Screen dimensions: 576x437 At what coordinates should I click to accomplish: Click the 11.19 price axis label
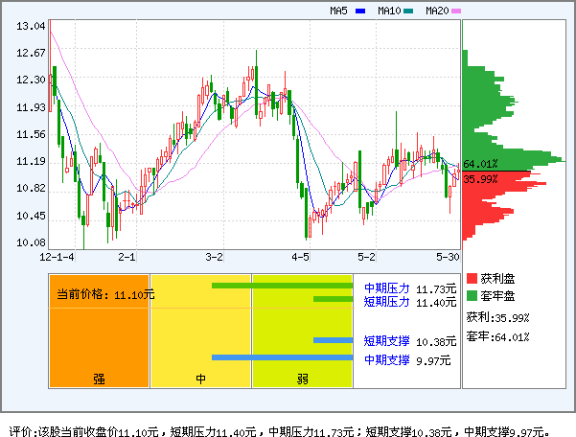pyautogui.click(x=31, y=161)
